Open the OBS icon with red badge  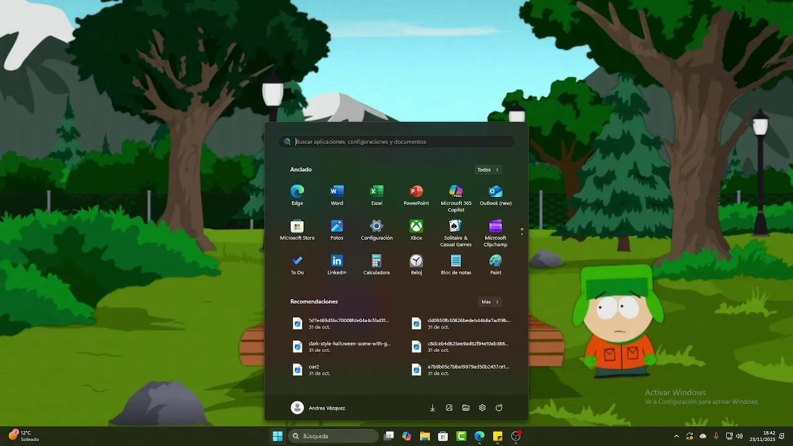tap(516, 436)
